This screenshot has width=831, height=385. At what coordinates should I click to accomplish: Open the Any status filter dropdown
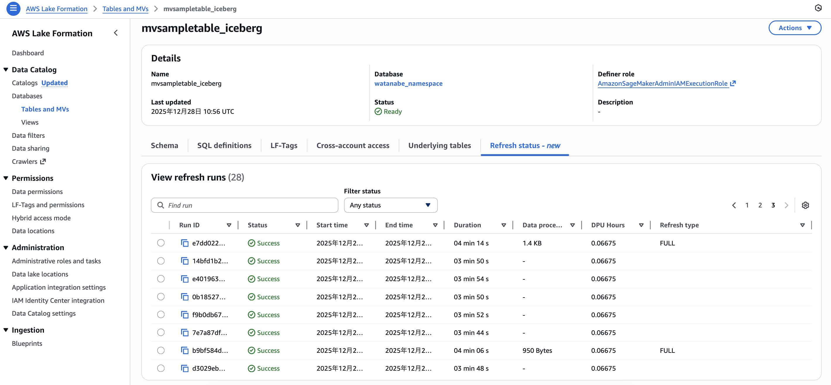[390, 205]
